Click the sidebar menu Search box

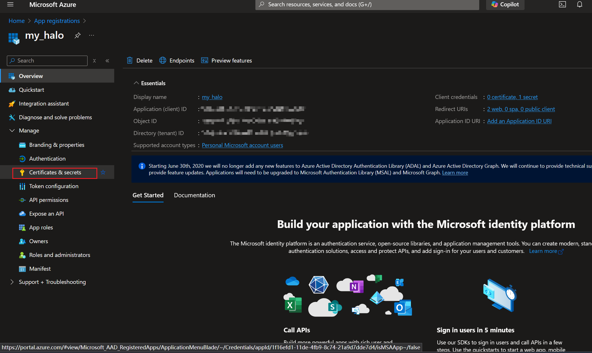47,61
